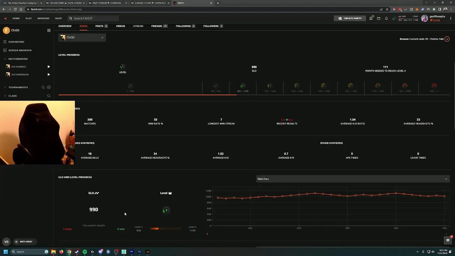455x256 pixels.
Task: Open the Posts tab
Action: click(x=101, y=26)
